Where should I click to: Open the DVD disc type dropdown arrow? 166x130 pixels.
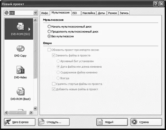[x=35, y=13]
